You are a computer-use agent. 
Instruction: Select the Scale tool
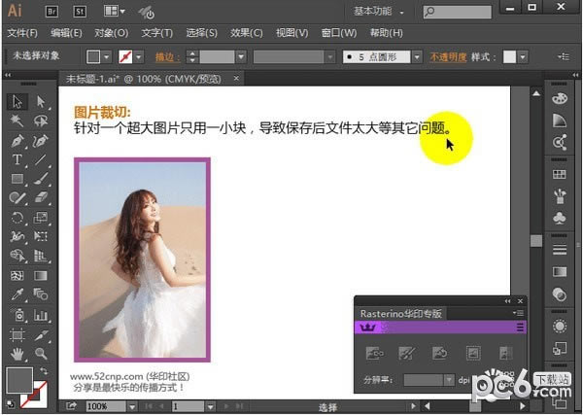41,217
